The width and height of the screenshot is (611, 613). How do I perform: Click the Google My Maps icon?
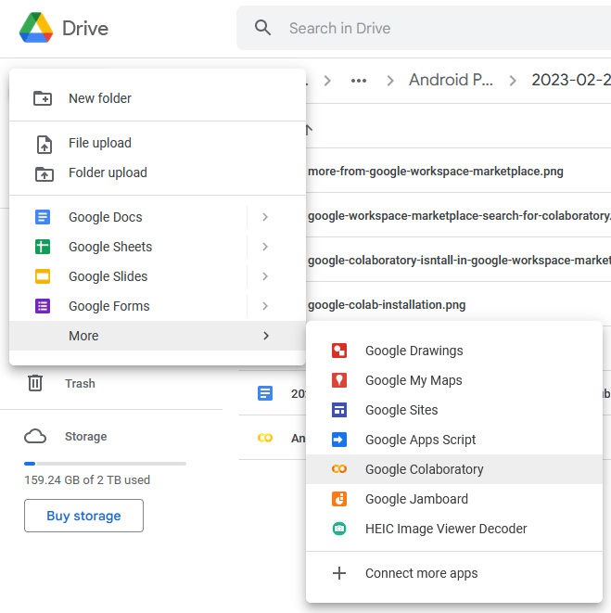pos(339,380)
